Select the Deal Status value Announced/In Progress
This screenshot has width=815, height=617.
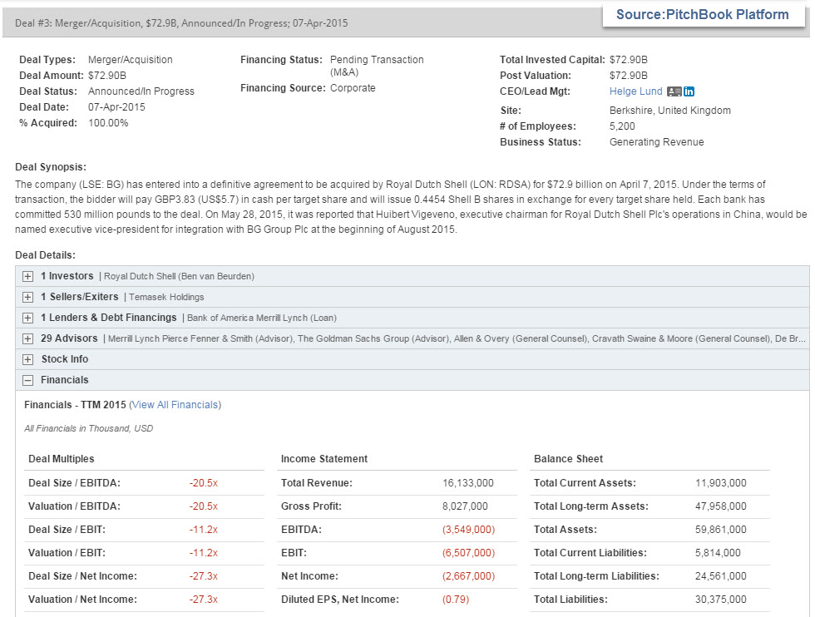click(x=141, y=91)
